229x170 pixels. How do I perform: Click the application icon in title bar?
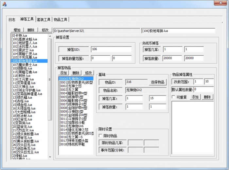coord(5,4)
